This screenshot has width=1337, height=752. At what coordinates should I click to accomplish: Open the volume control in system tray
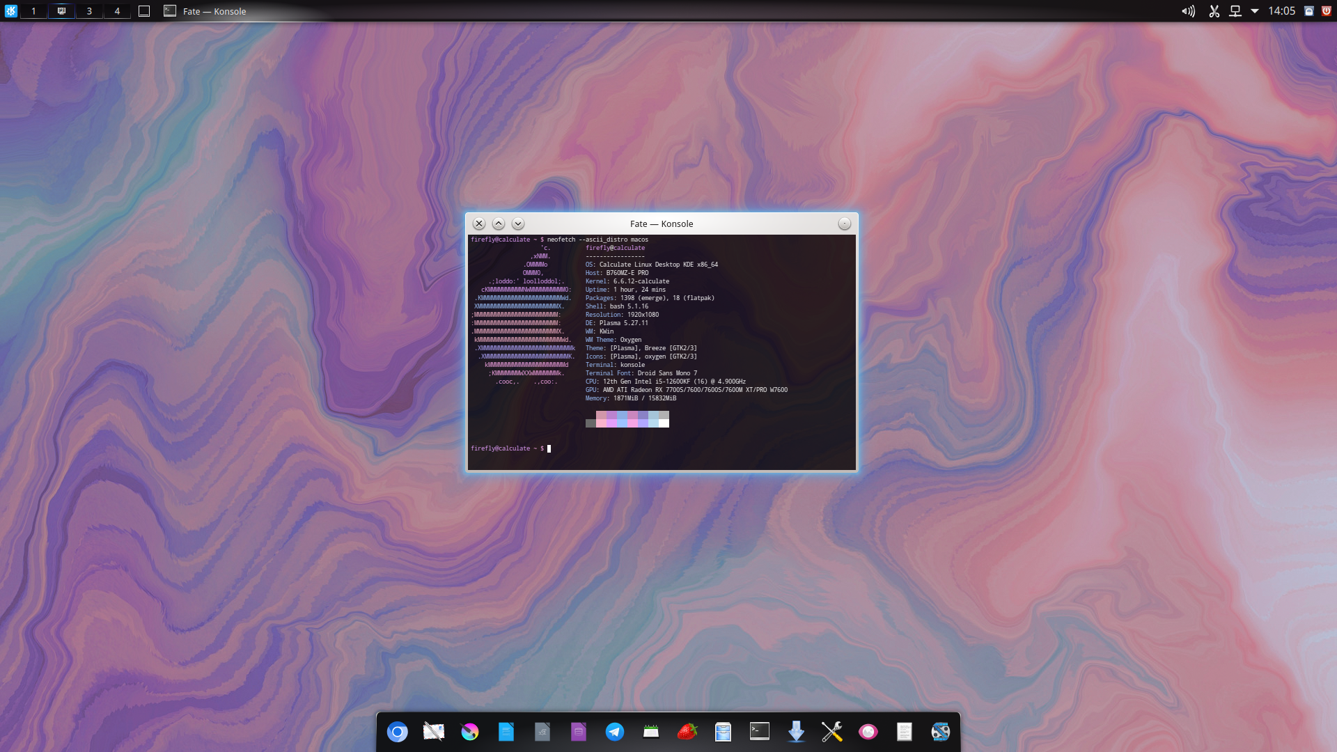point(1188,11)
